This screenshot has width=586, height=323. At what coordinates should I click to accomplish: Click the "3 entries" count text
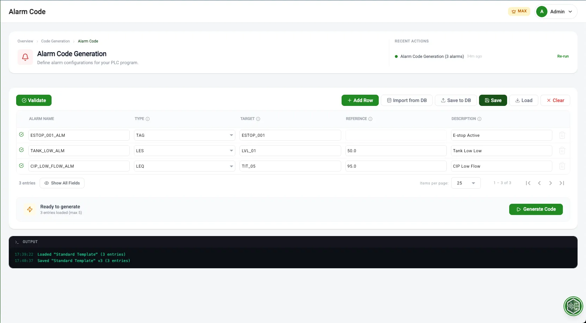(x=27, y=183)
